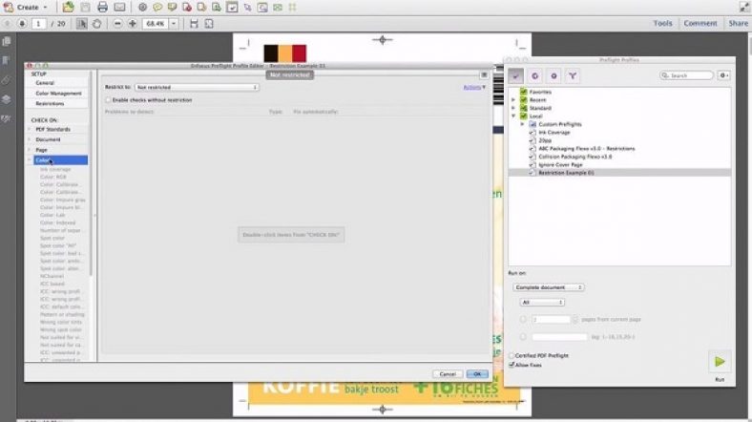Click the next page down-arrow icon
752x422 pixels.
[x=22, y=23]
